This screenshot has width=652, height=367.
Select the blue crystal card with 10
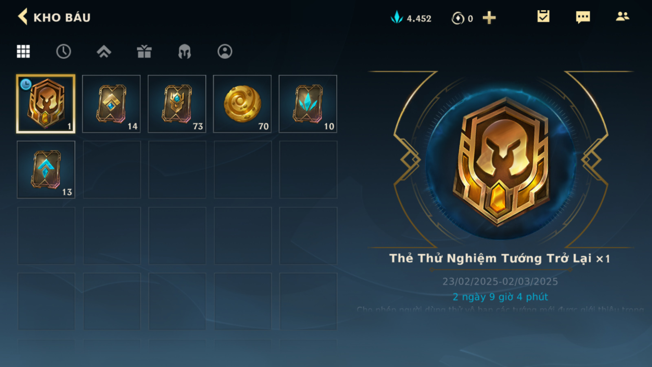(x=308, y=104)
